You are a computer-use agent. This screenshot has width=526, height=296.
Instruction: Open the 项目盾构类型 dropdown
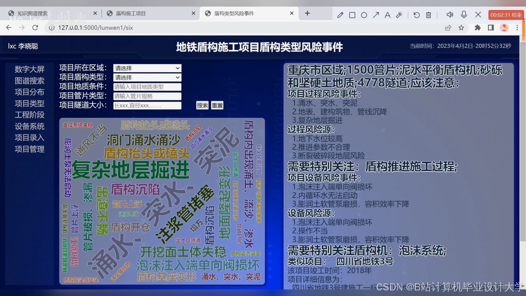(x=147, y=78)
